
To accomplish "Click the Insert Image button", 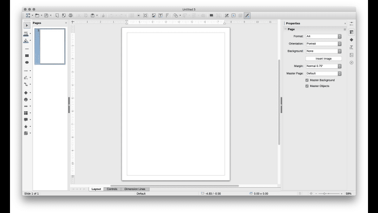I will pos(324,59).
